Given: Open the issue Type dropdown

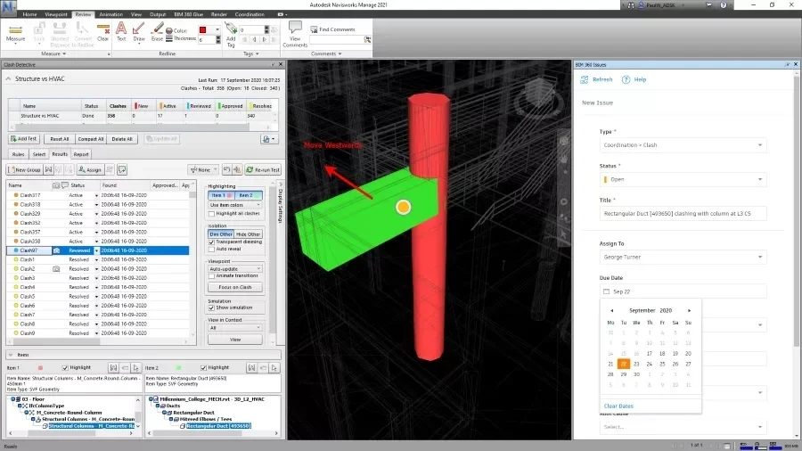Looking at the screenshot, I should (683, 145).
